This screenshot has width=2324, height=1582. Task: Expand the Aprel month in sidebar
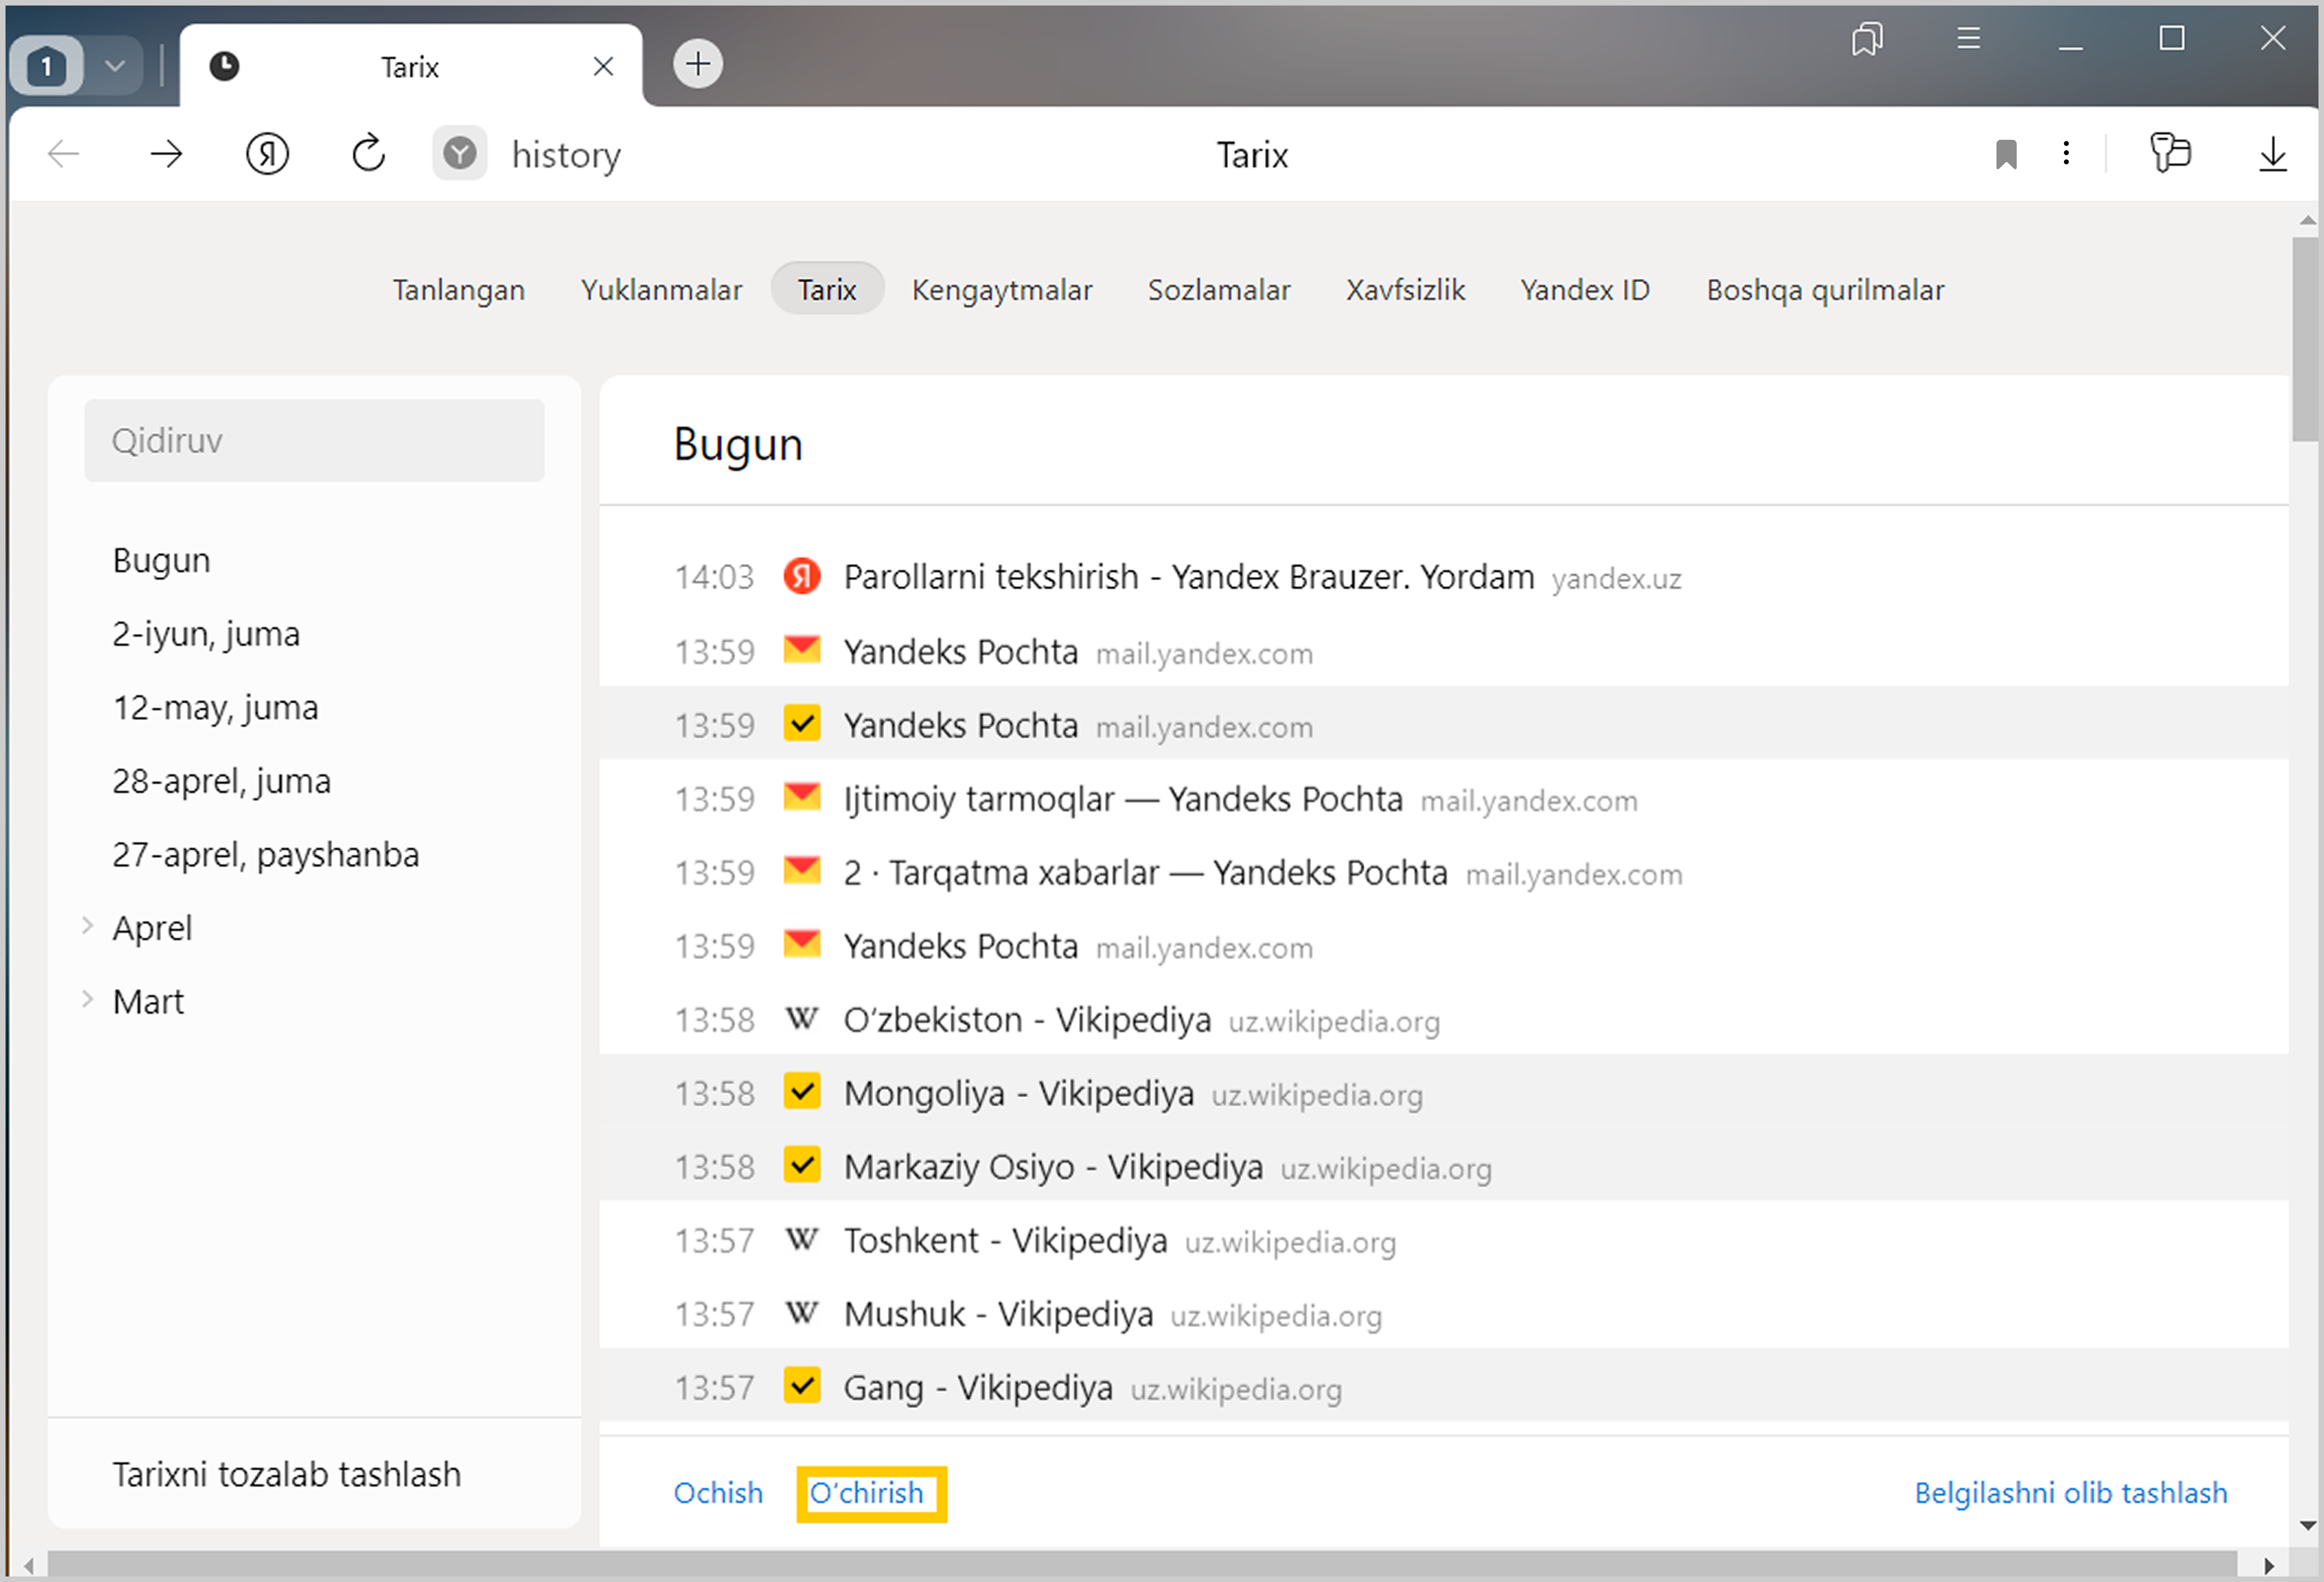click(88, 926)
